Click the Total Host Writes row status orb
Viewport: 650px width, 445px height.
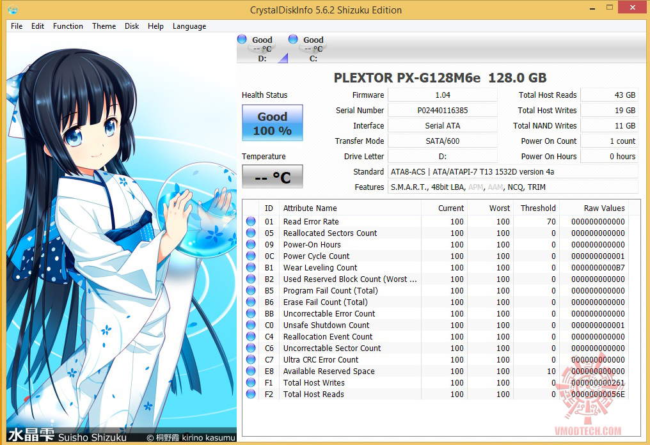251,382
